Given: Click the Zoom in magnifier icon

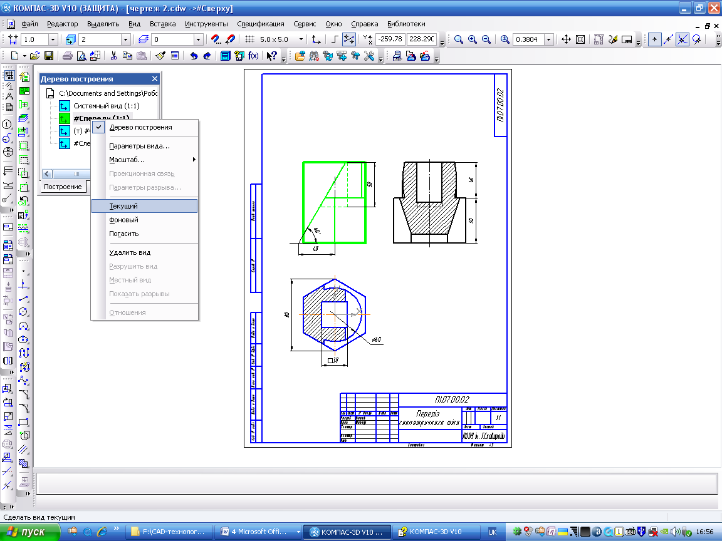Looking at the screenshot, I should [x=473, y=39].
